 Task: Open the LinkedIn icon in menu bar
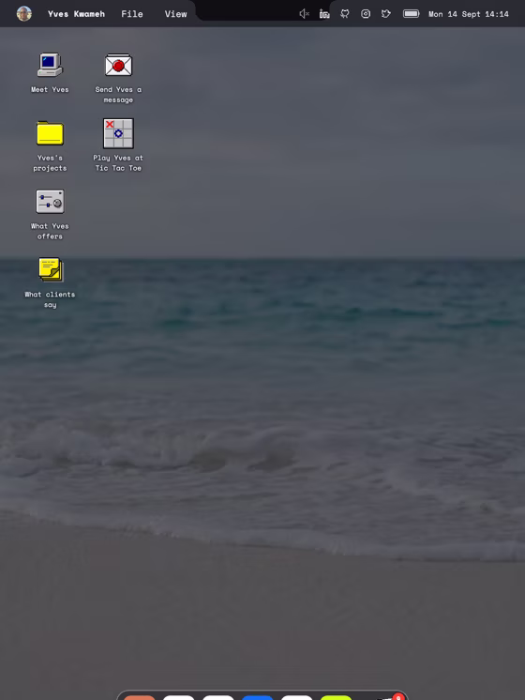[324, 14]
